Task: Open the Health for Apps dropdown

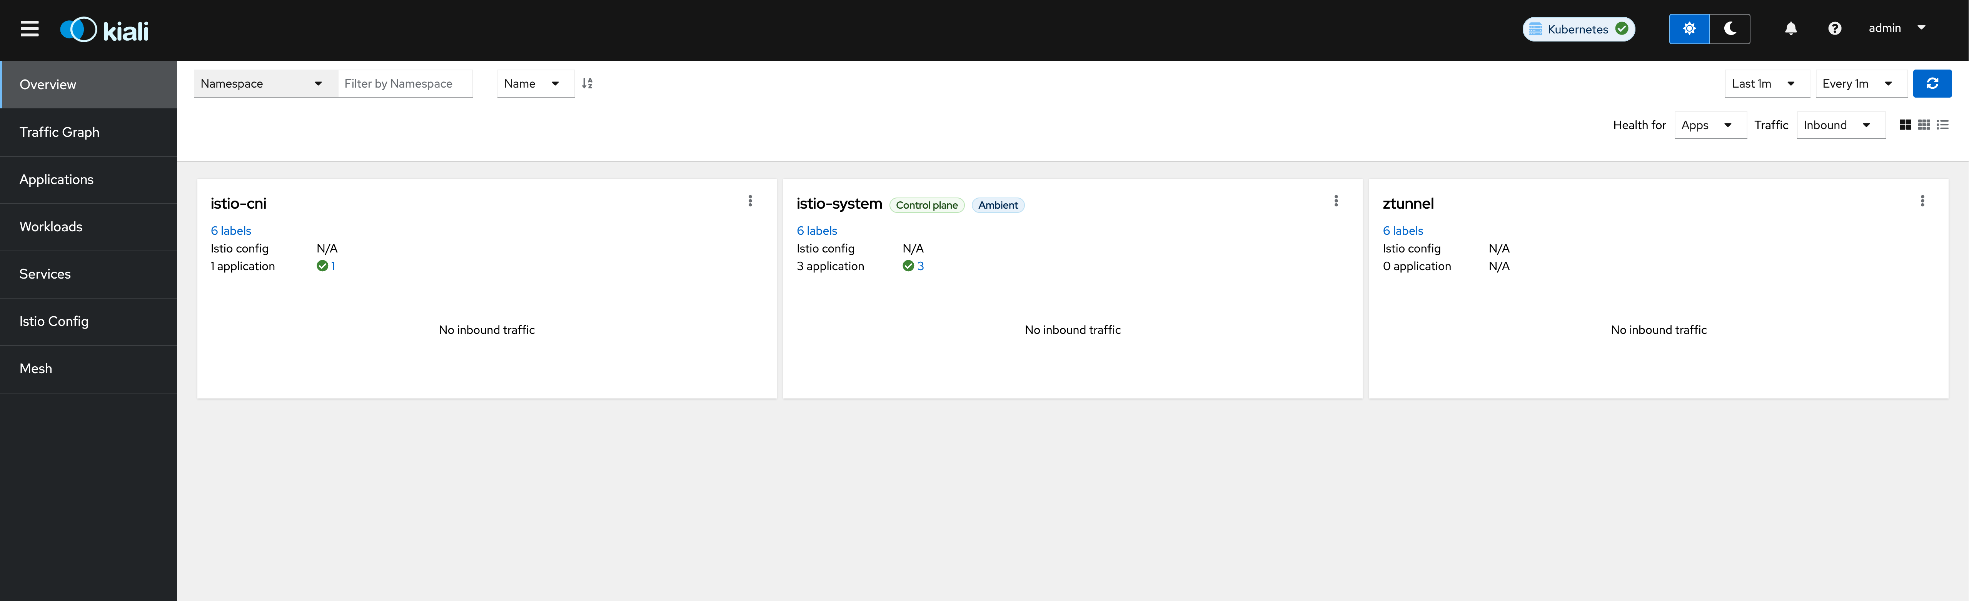Action: (x=1709, y=125)
